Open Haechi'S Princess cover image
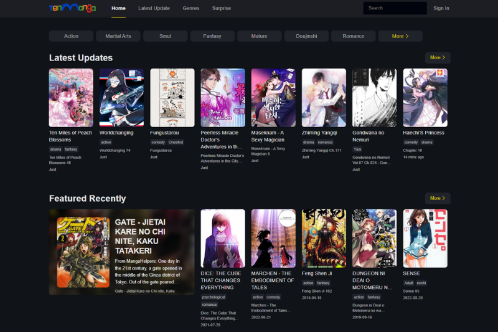Viewport: 498px width, 332px height. pos(425,98)
